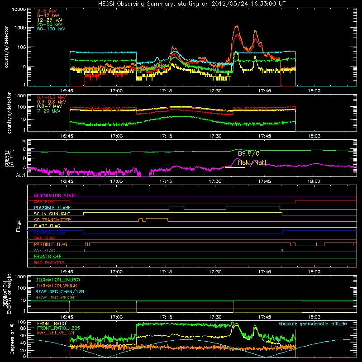Click the yellow flare interval bar in GOES panel
This screenshot has height=362, width=362.
pyautogui.click(x=234, y=167)
